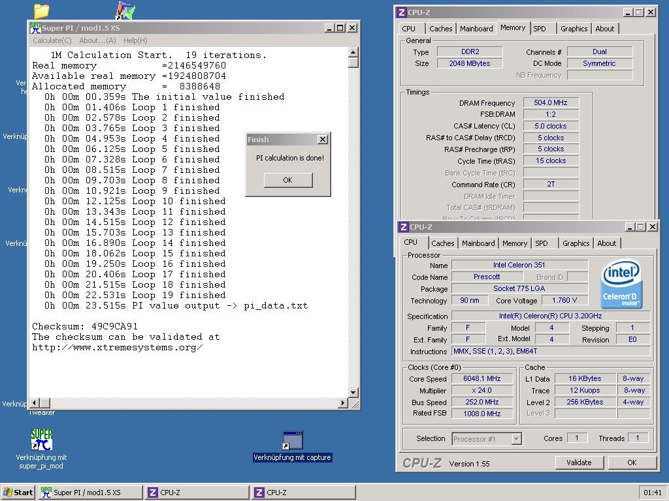Viewport: 669px width, 501px height.
Task: Select Caches tab in the lower CPU-Z window
Action: tap(443, 243)
